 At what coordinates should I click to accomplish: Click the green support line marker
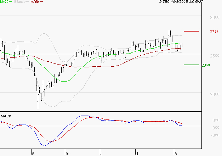(192, 65)
